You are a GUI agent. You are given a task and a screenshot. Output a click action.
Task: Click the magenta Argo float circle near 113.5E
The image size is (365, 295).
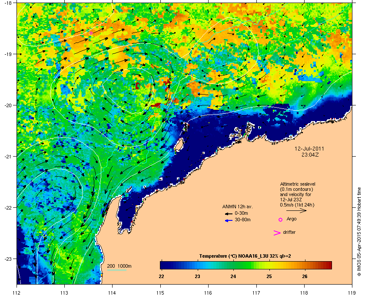point(91,33)
